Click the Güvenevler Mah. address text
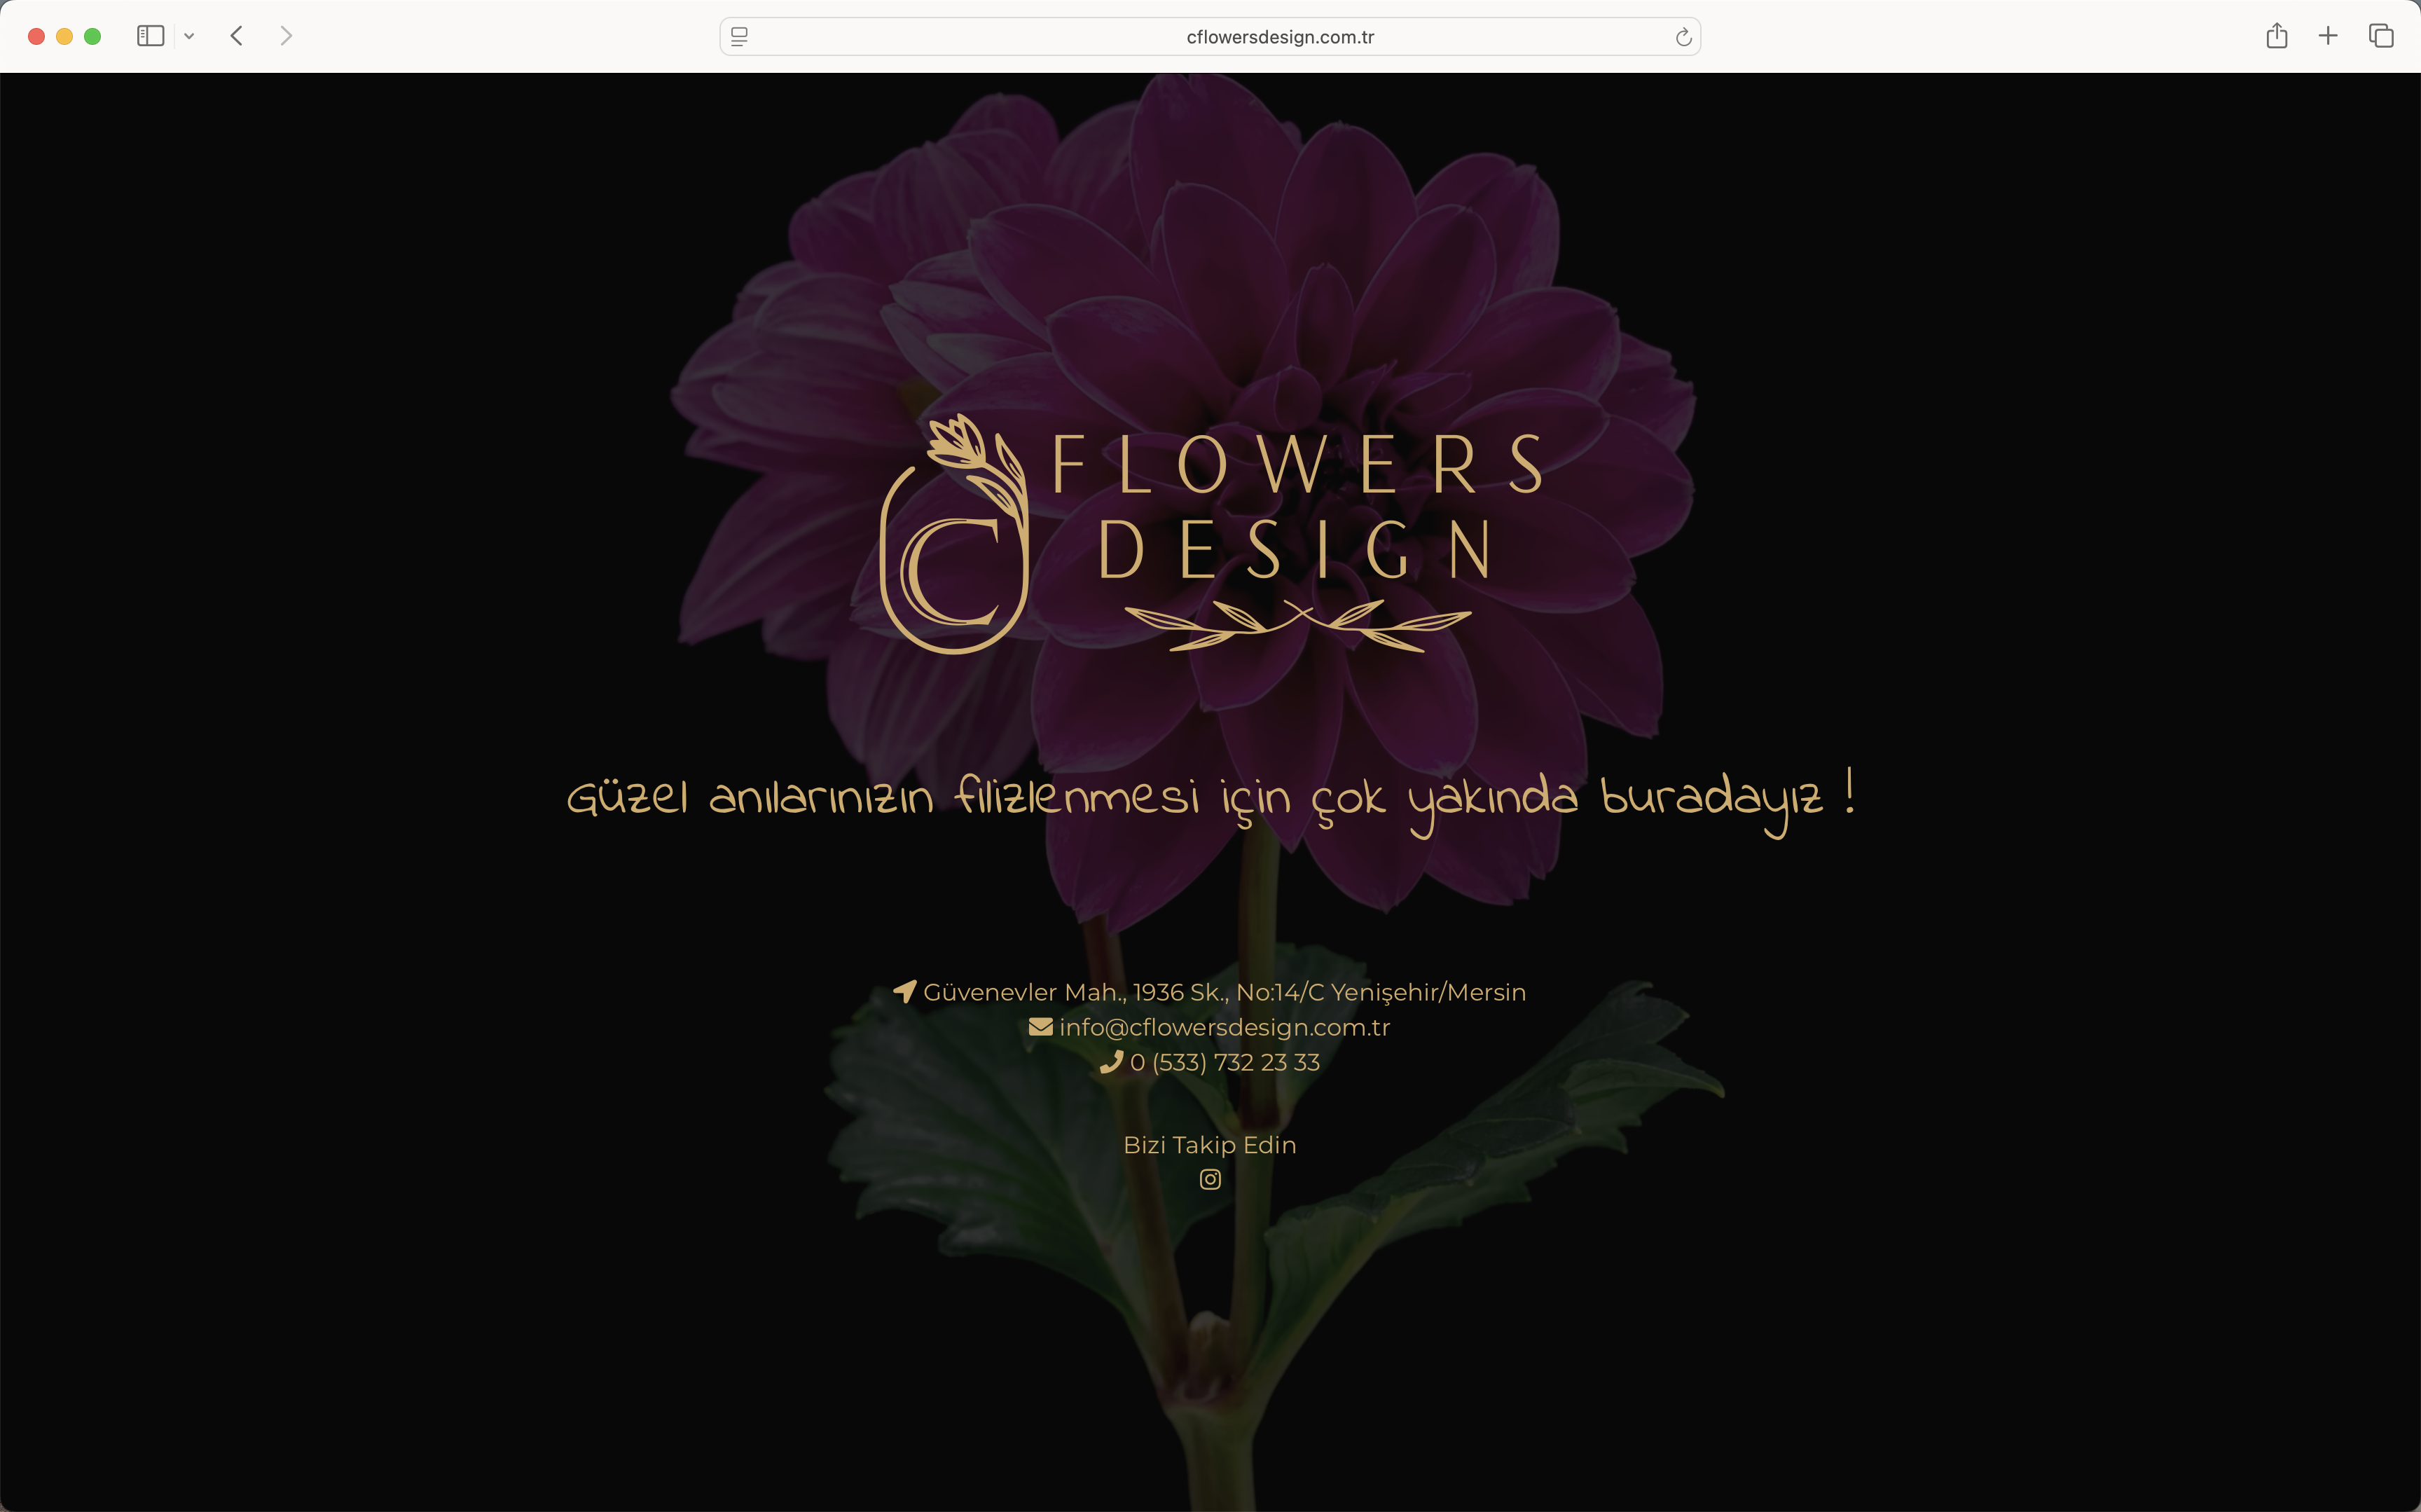The width and height of the screenshot is (2421, 1512). click(1224, 992)
